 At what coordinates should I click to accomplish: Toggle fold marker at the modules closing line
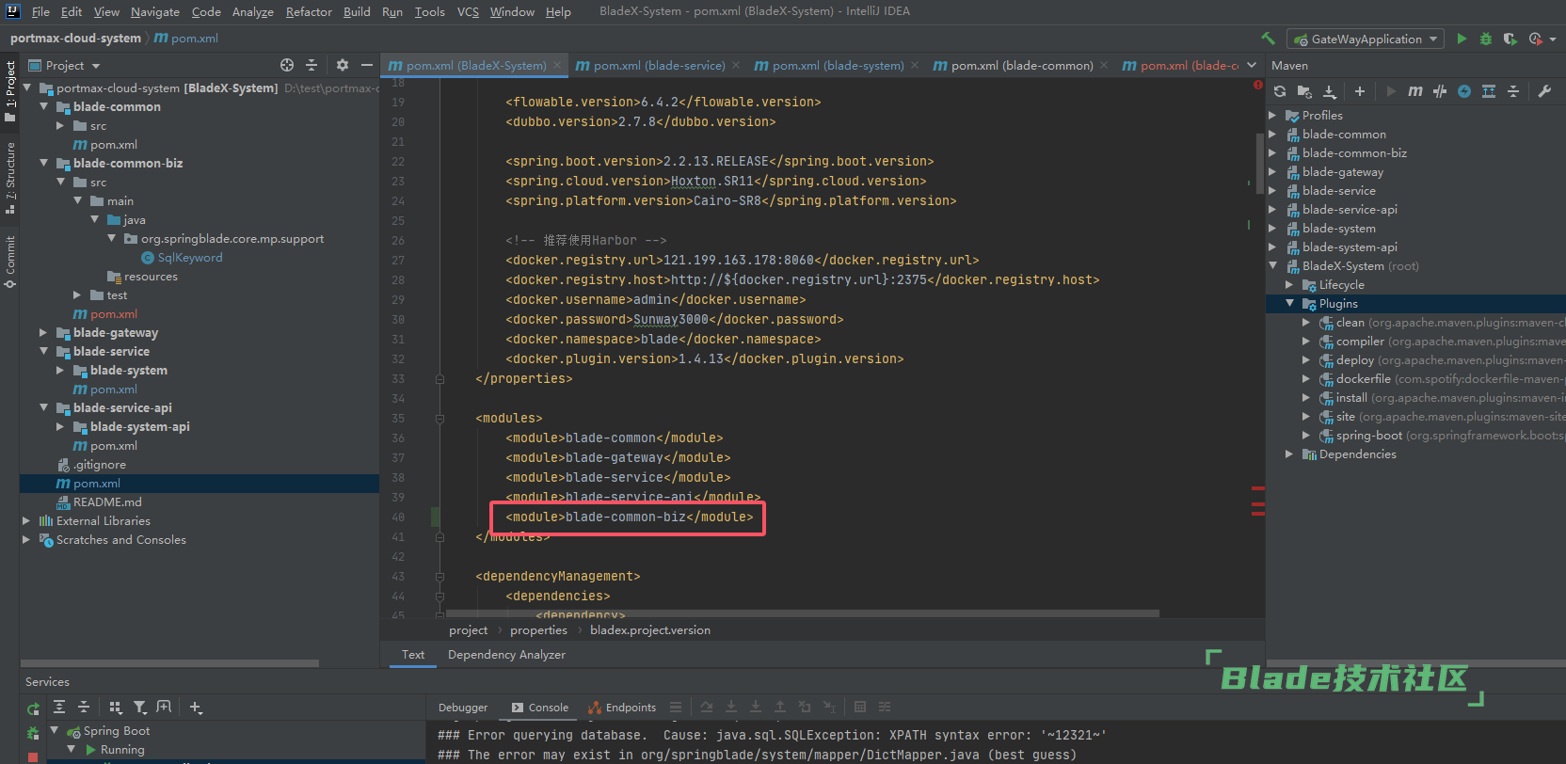pyautogui.click(x=439, y=536)
